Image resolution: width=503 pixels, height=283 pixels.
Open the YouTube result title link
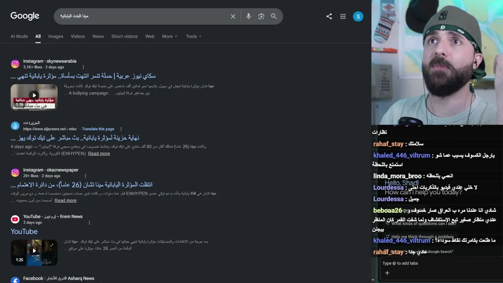pyautogui.click(x=24, y=232)
